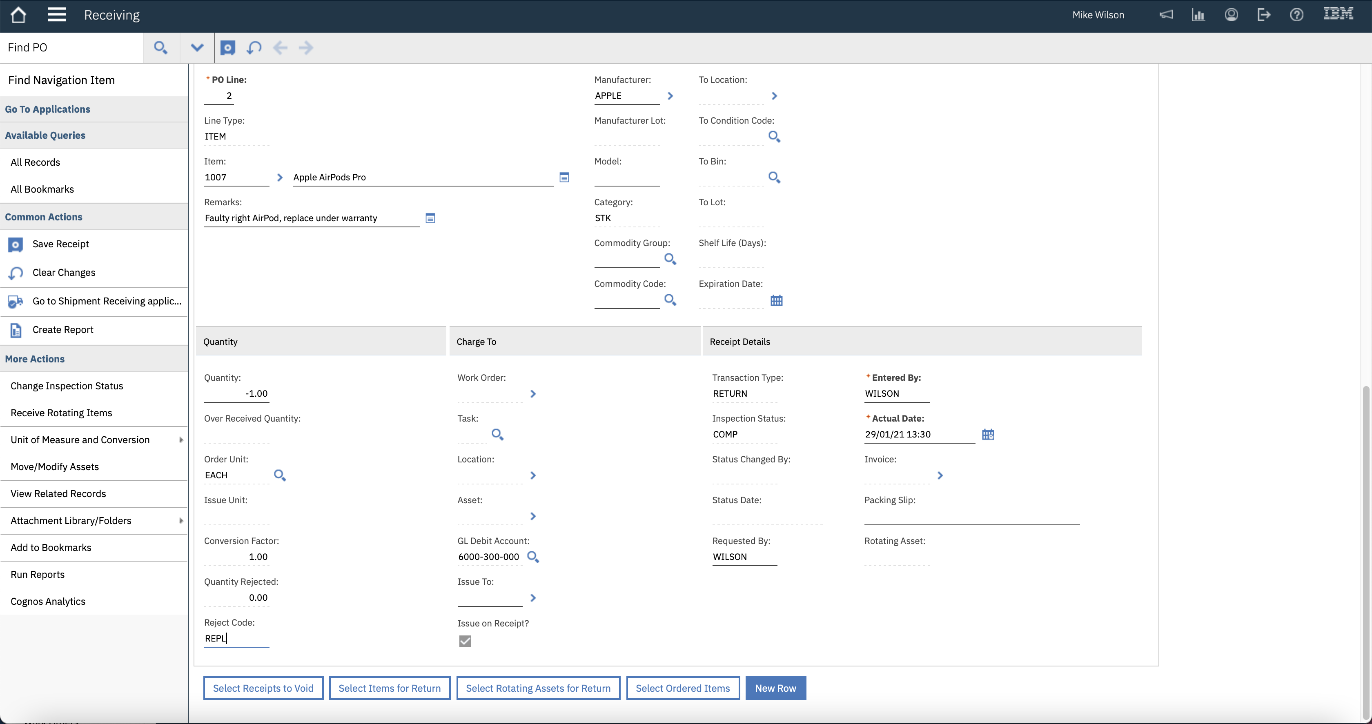
Task: Click Select Items for Return button
Action: [x=389, y=688]
